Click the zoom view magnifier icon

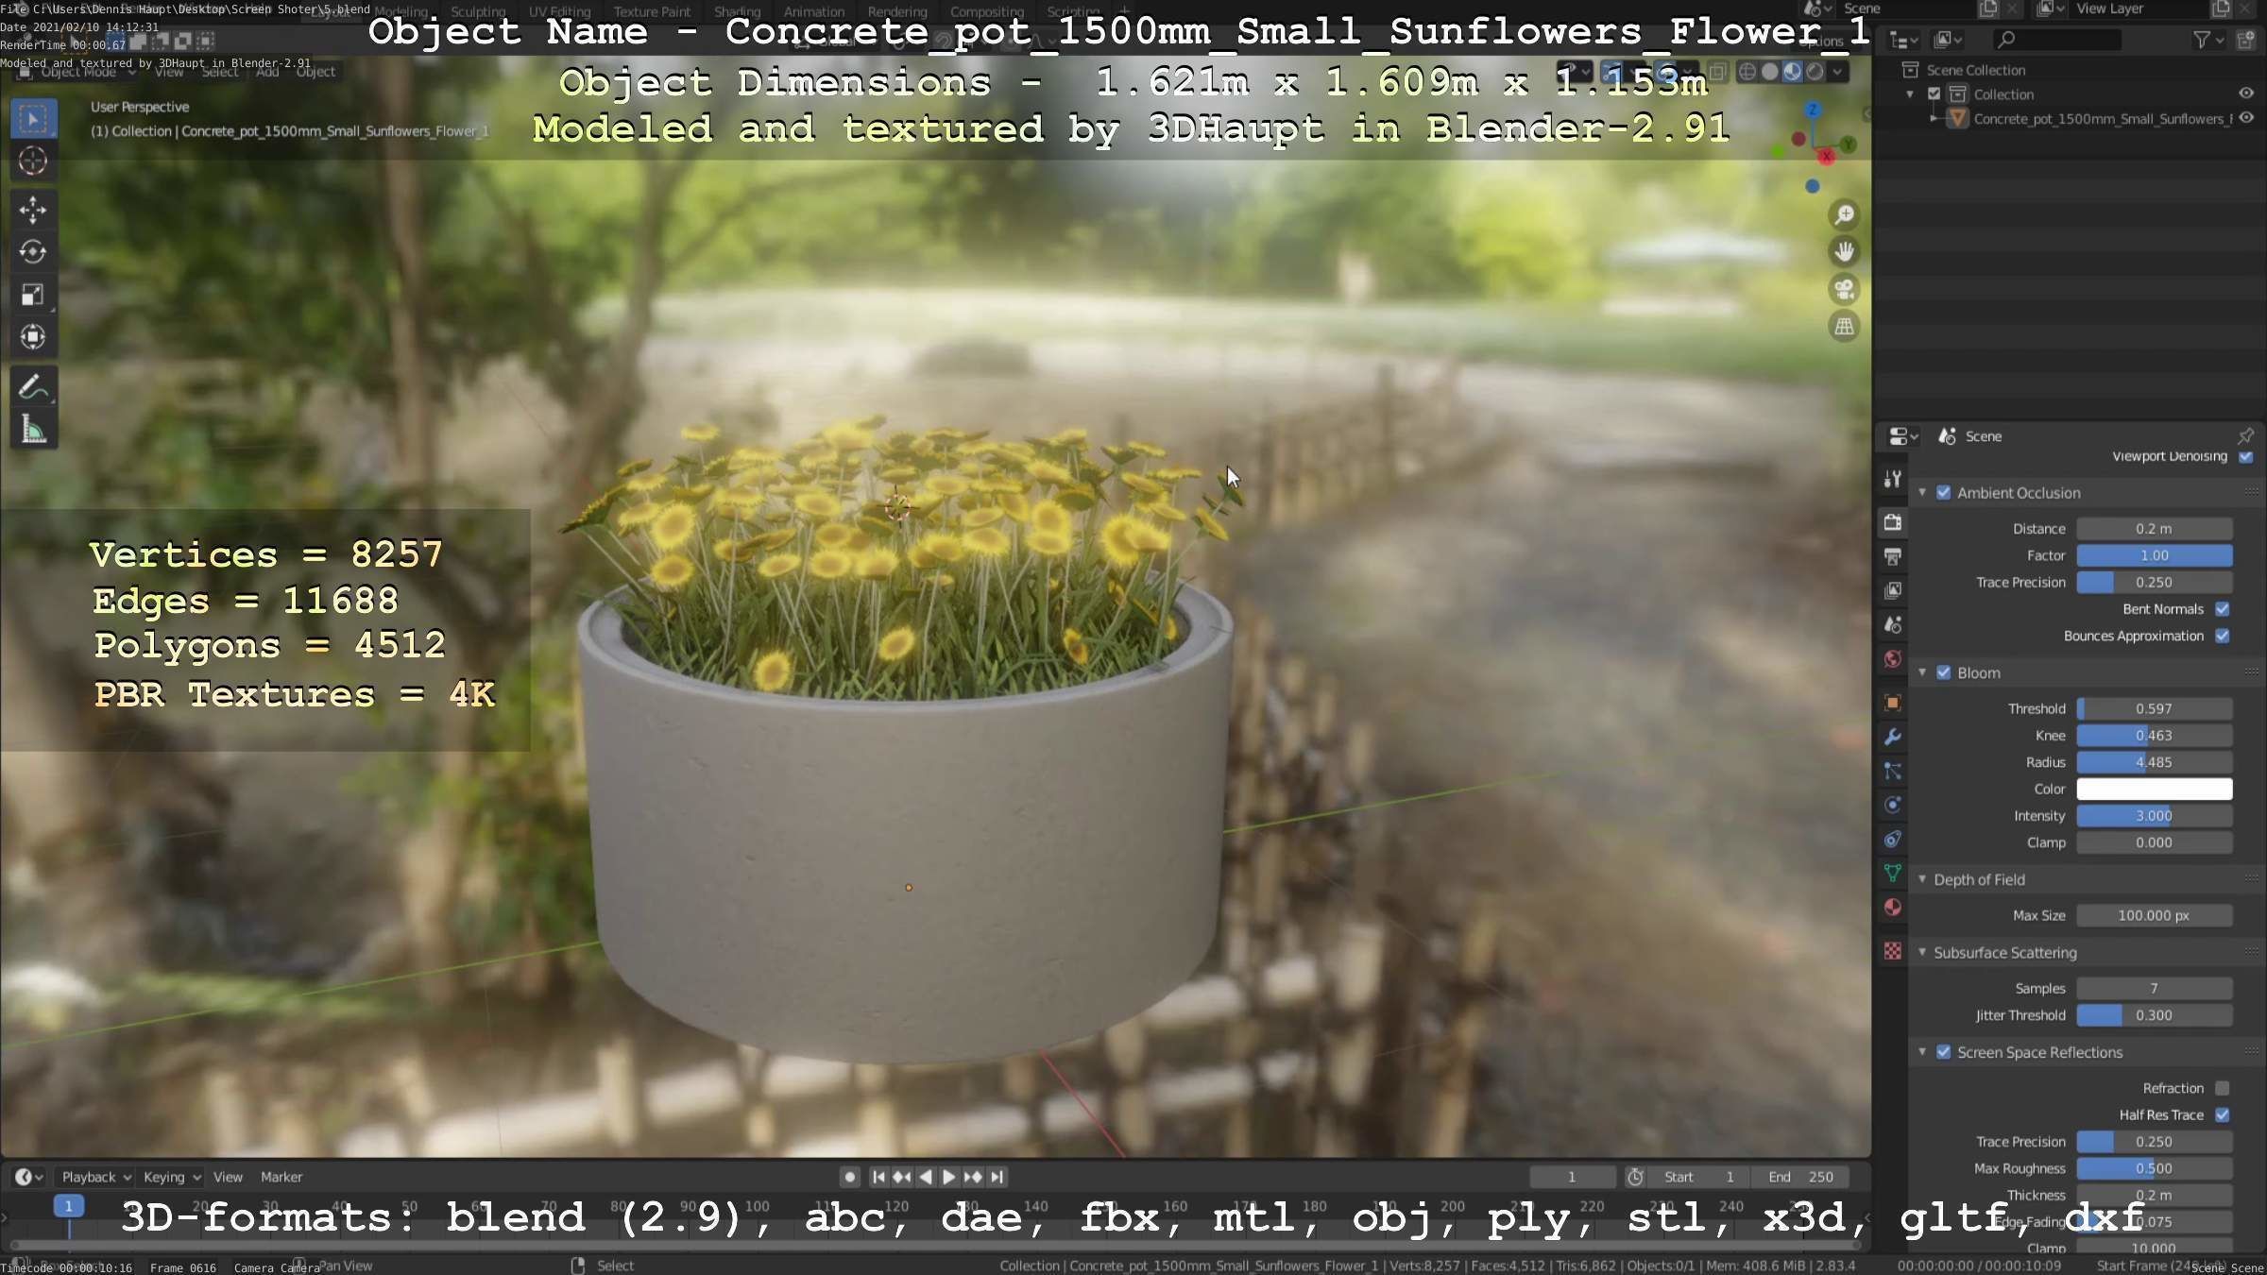(1844, 215)
